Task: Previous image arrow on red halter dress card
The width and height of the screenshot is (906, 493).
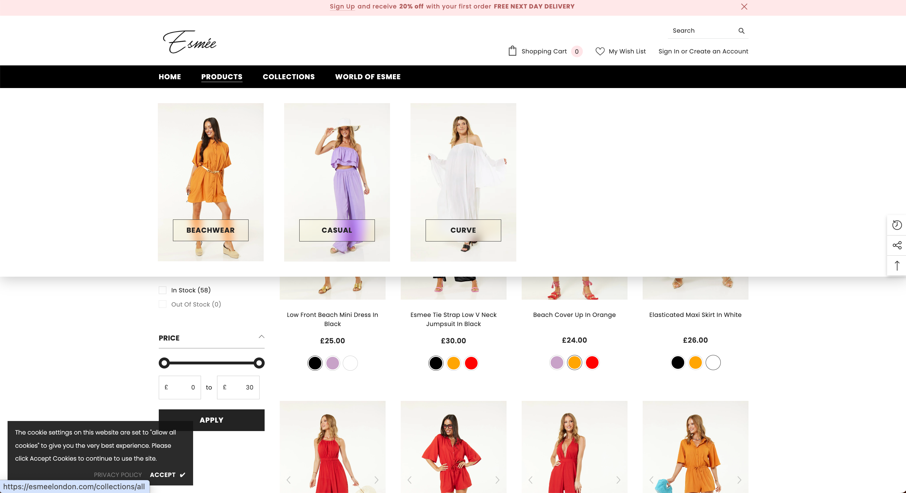Action: pos(288,480)
